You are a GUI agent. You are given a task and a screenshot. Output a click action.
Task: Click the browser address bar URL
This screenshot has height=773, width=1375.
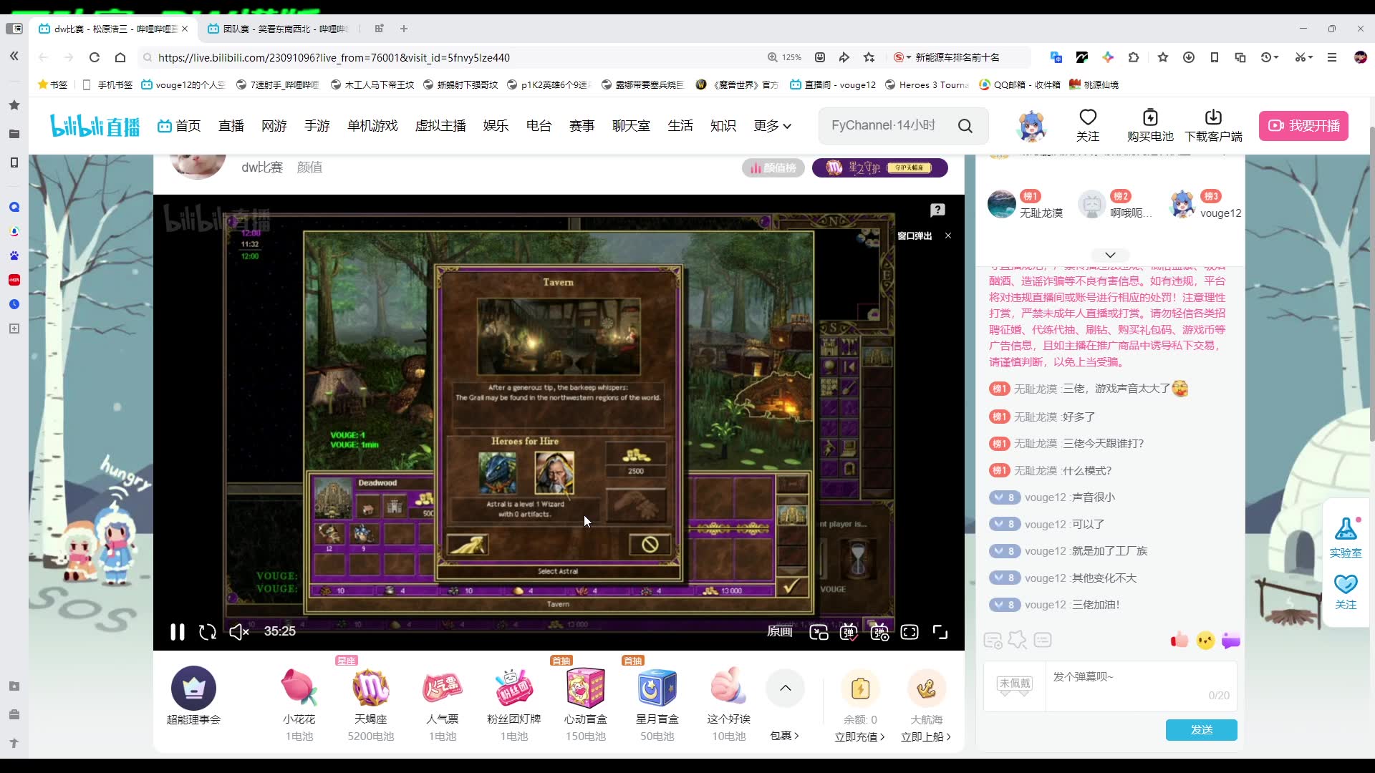pyautogui.click(x=334, y=57)
